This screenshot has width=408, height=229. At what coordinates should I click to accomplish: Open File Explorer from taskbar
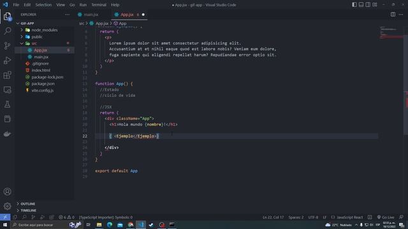pos(99,225)
